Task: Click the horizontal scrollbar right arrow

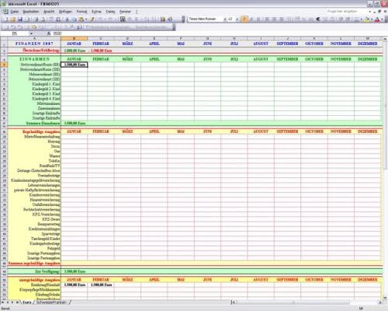Action: click(x=380, y=302)
